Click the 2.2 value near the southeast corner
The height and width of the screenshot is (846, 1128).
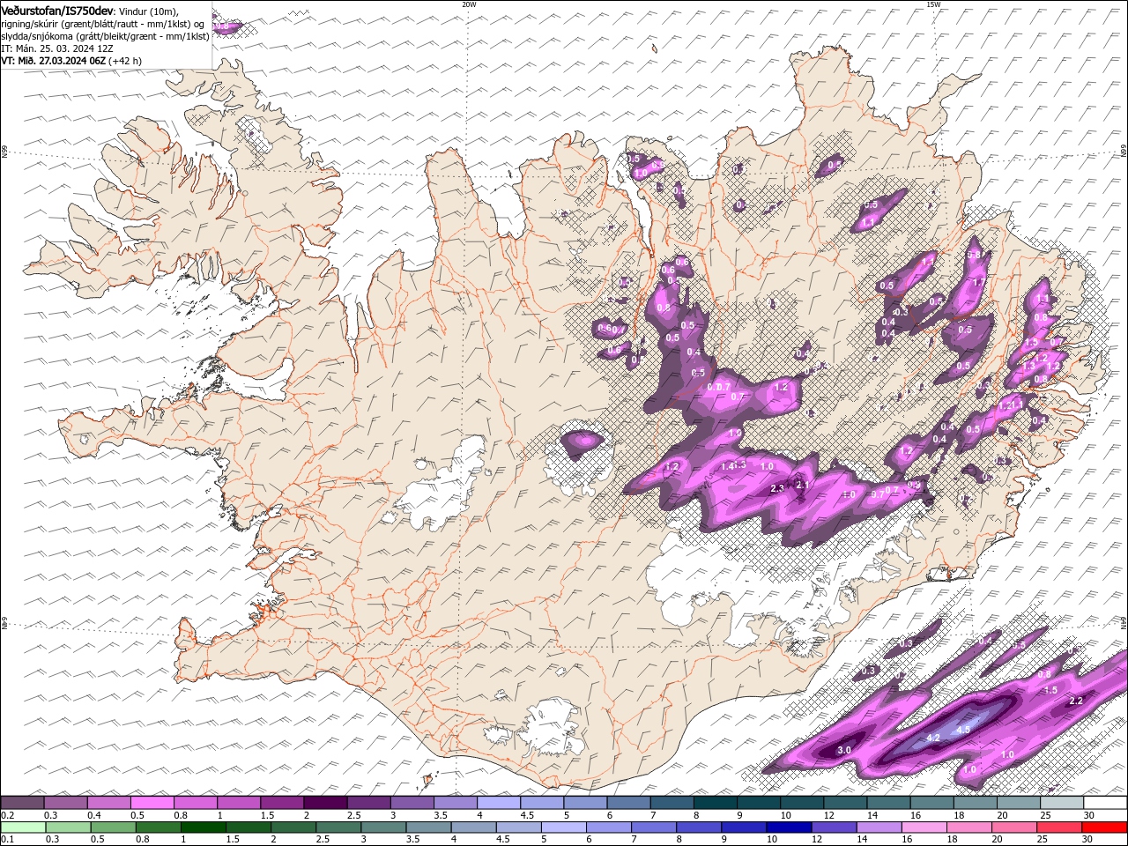point(1075,701)
